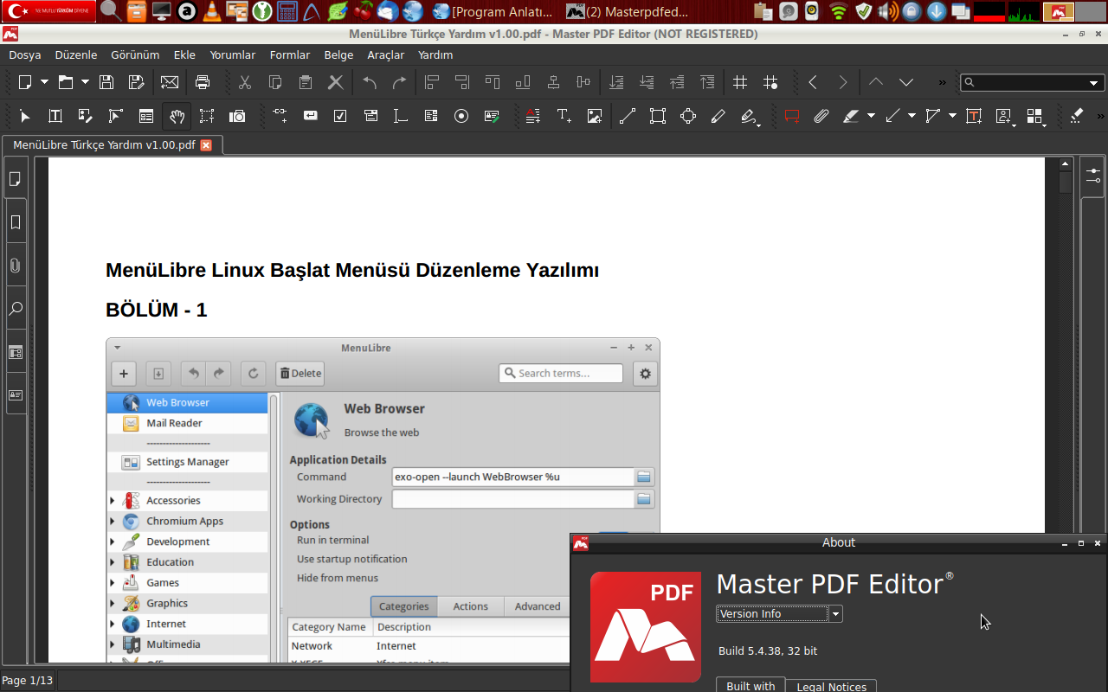Viewport: 1108px width, 692px height.
Task: Open the Search sidebar panel
Action: coord(15,309)
